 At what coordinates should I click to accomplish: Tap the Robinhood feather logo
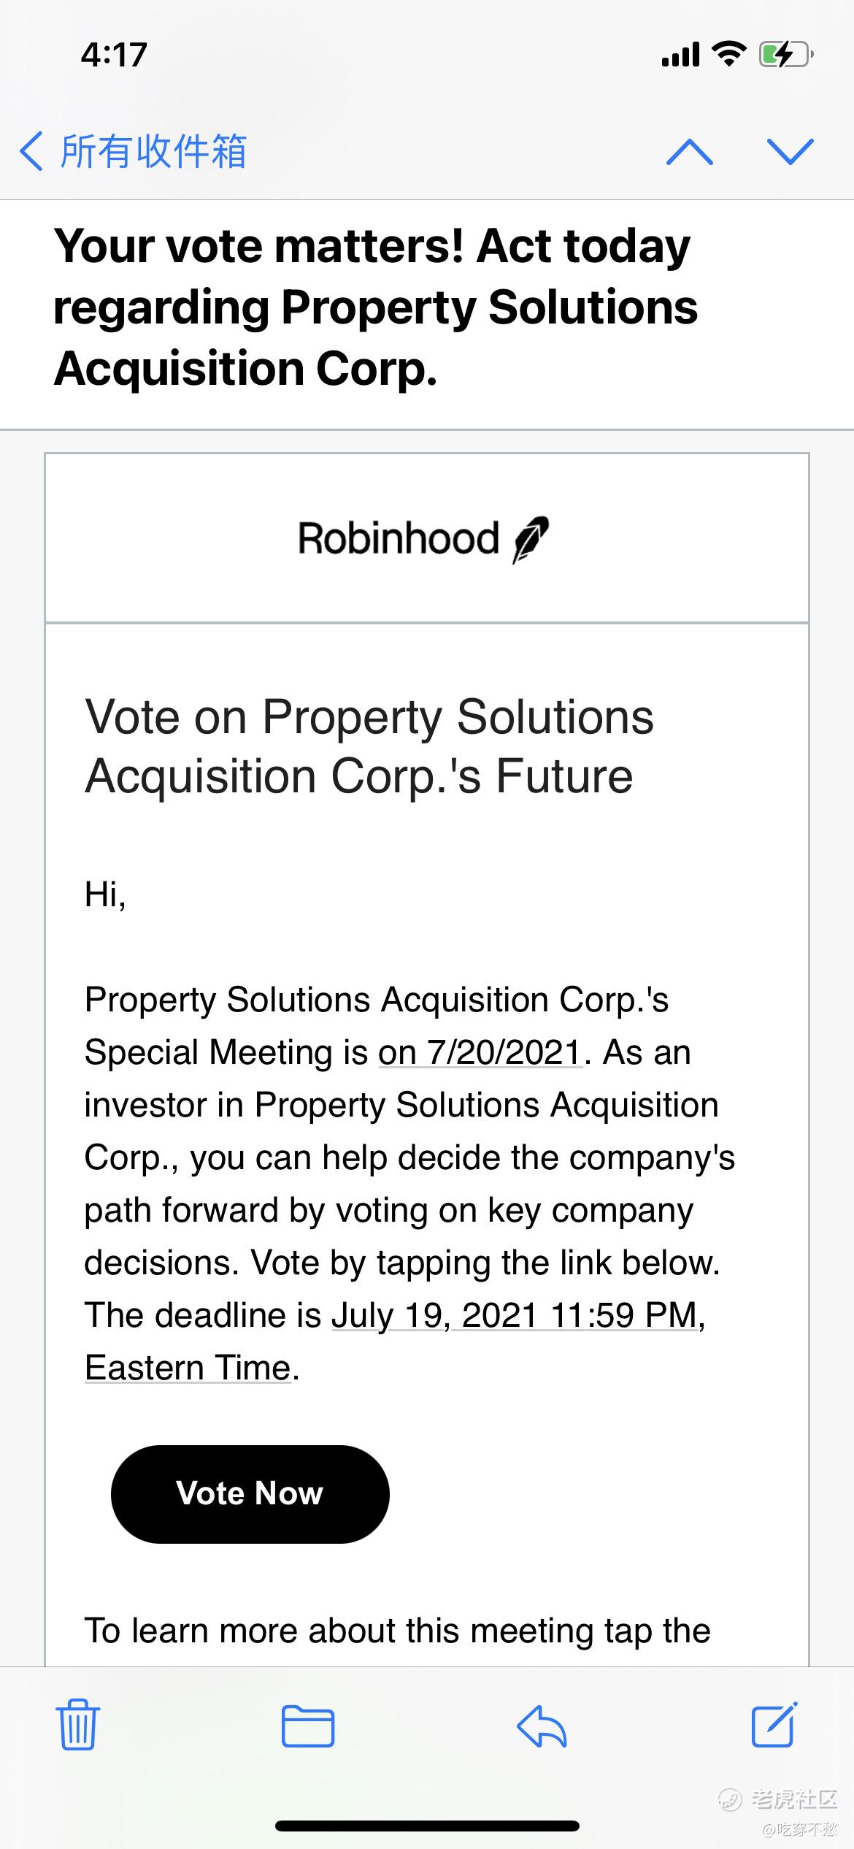(x=531, y=540)
